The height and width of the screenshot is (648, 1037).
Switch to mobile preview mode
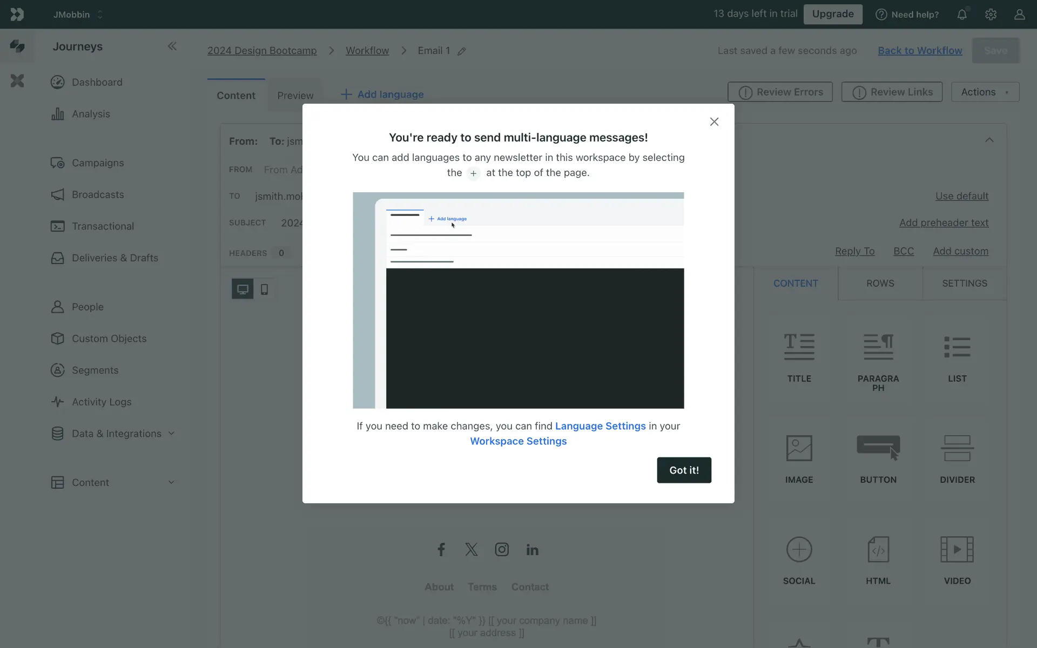coord(264,289)
